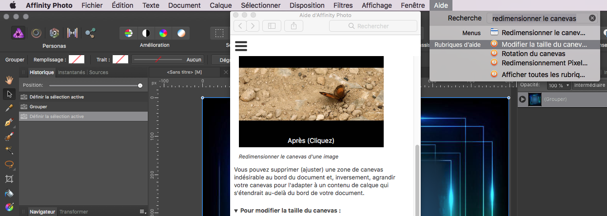Click the Trait stroke colour swatch
The height and width of the screenshot is (216, 607).
tap(120, 59)
